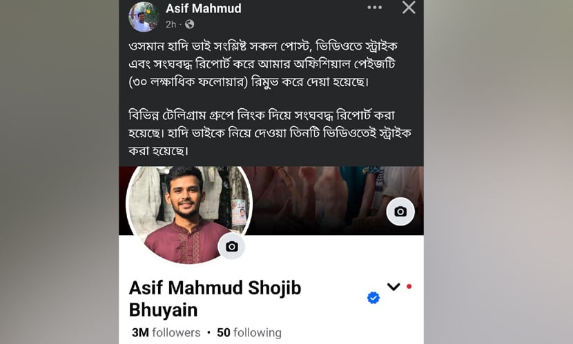Image resolution: width=573 pixels, height=344 pixels.
Task: Click the globe public audience icon
Action: tap(189, 24)
